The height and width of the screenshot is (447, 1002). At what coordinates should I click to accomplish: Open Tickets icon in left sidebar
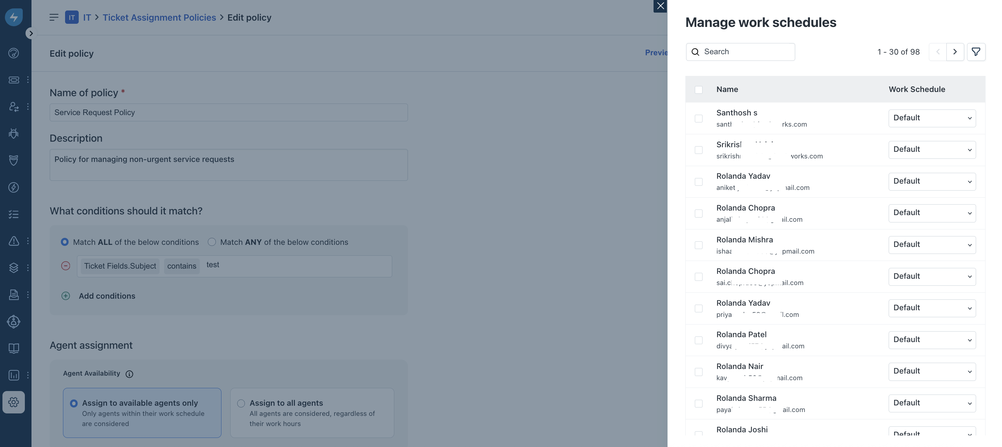14,80
